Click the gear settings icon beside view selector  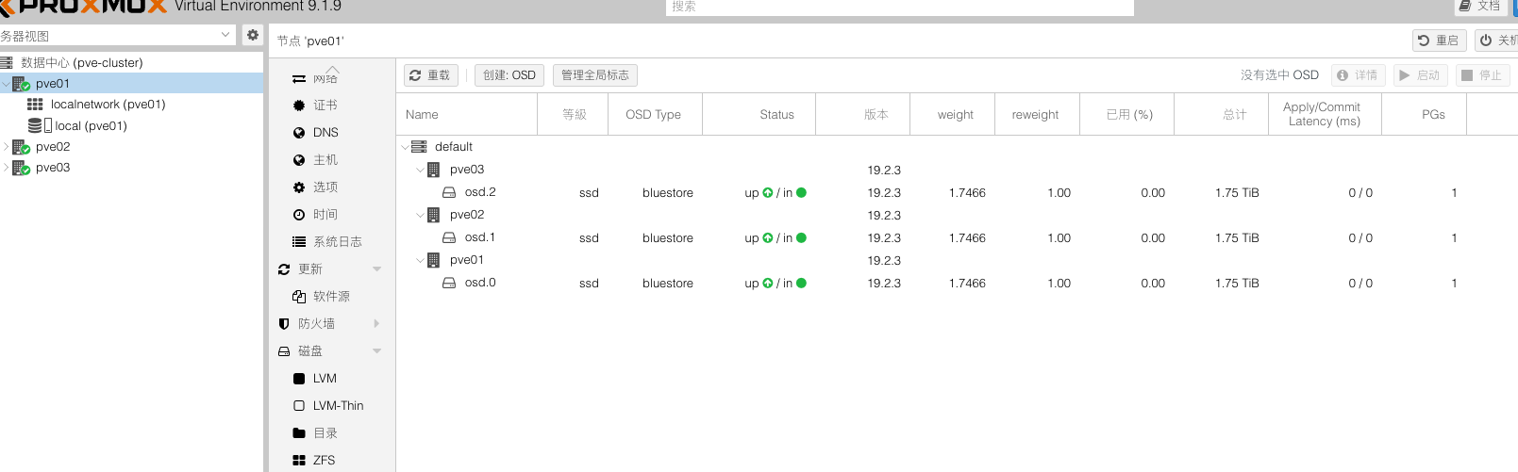click(252, 35)
